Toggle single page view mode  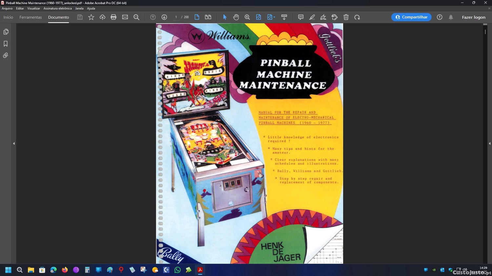(197, 17)
